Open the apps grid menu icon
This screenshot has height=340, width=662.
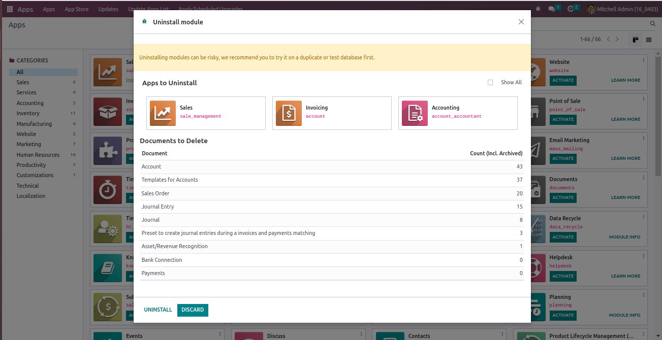[10, 9]
